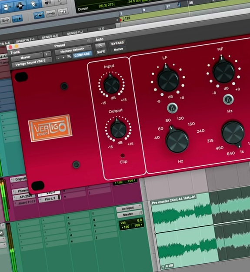Open the insert position selector dropdown

point(47,54)
